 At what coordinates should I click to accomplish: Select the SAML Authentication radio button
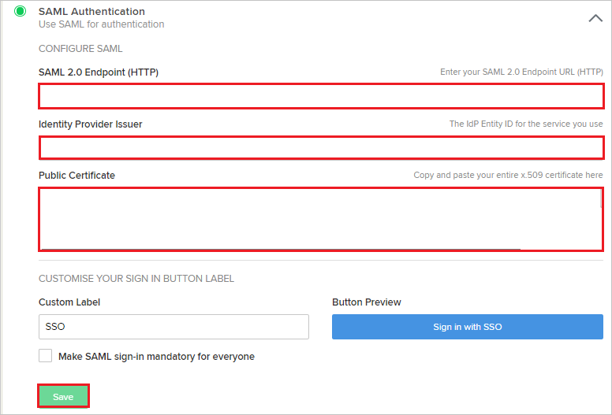click(x=21, y=11)
